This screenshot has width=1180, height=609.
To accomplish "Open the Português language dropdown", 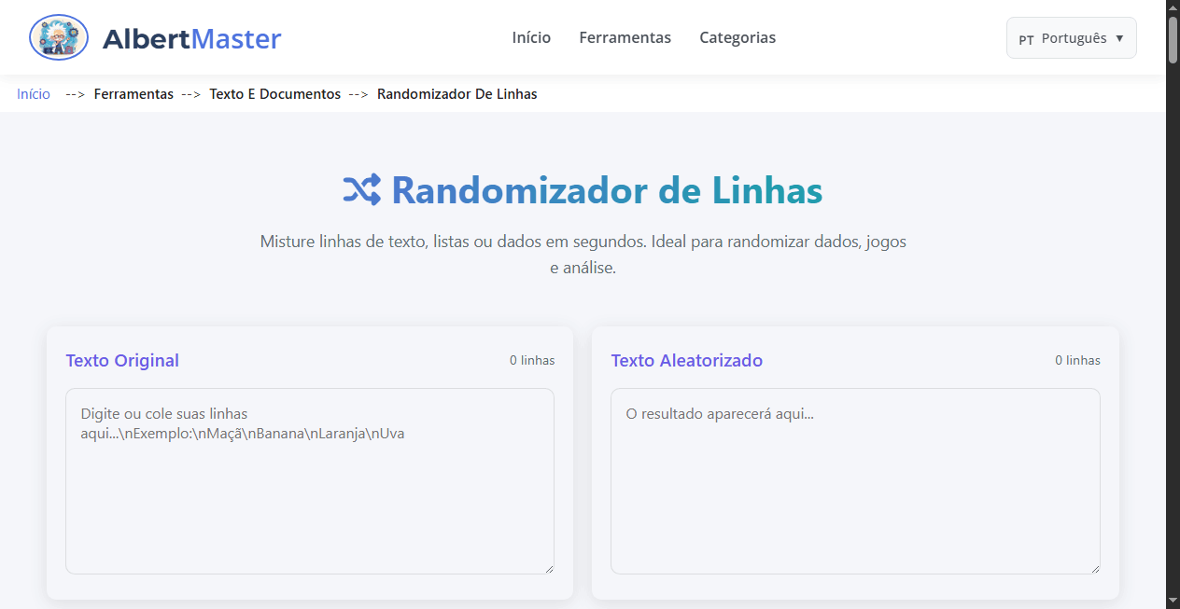I will 1071,37.
